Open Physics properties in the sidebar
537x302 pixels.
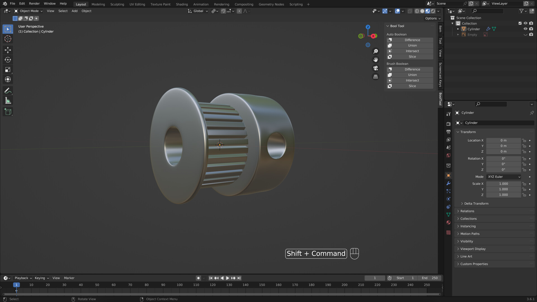click(448, 199)
